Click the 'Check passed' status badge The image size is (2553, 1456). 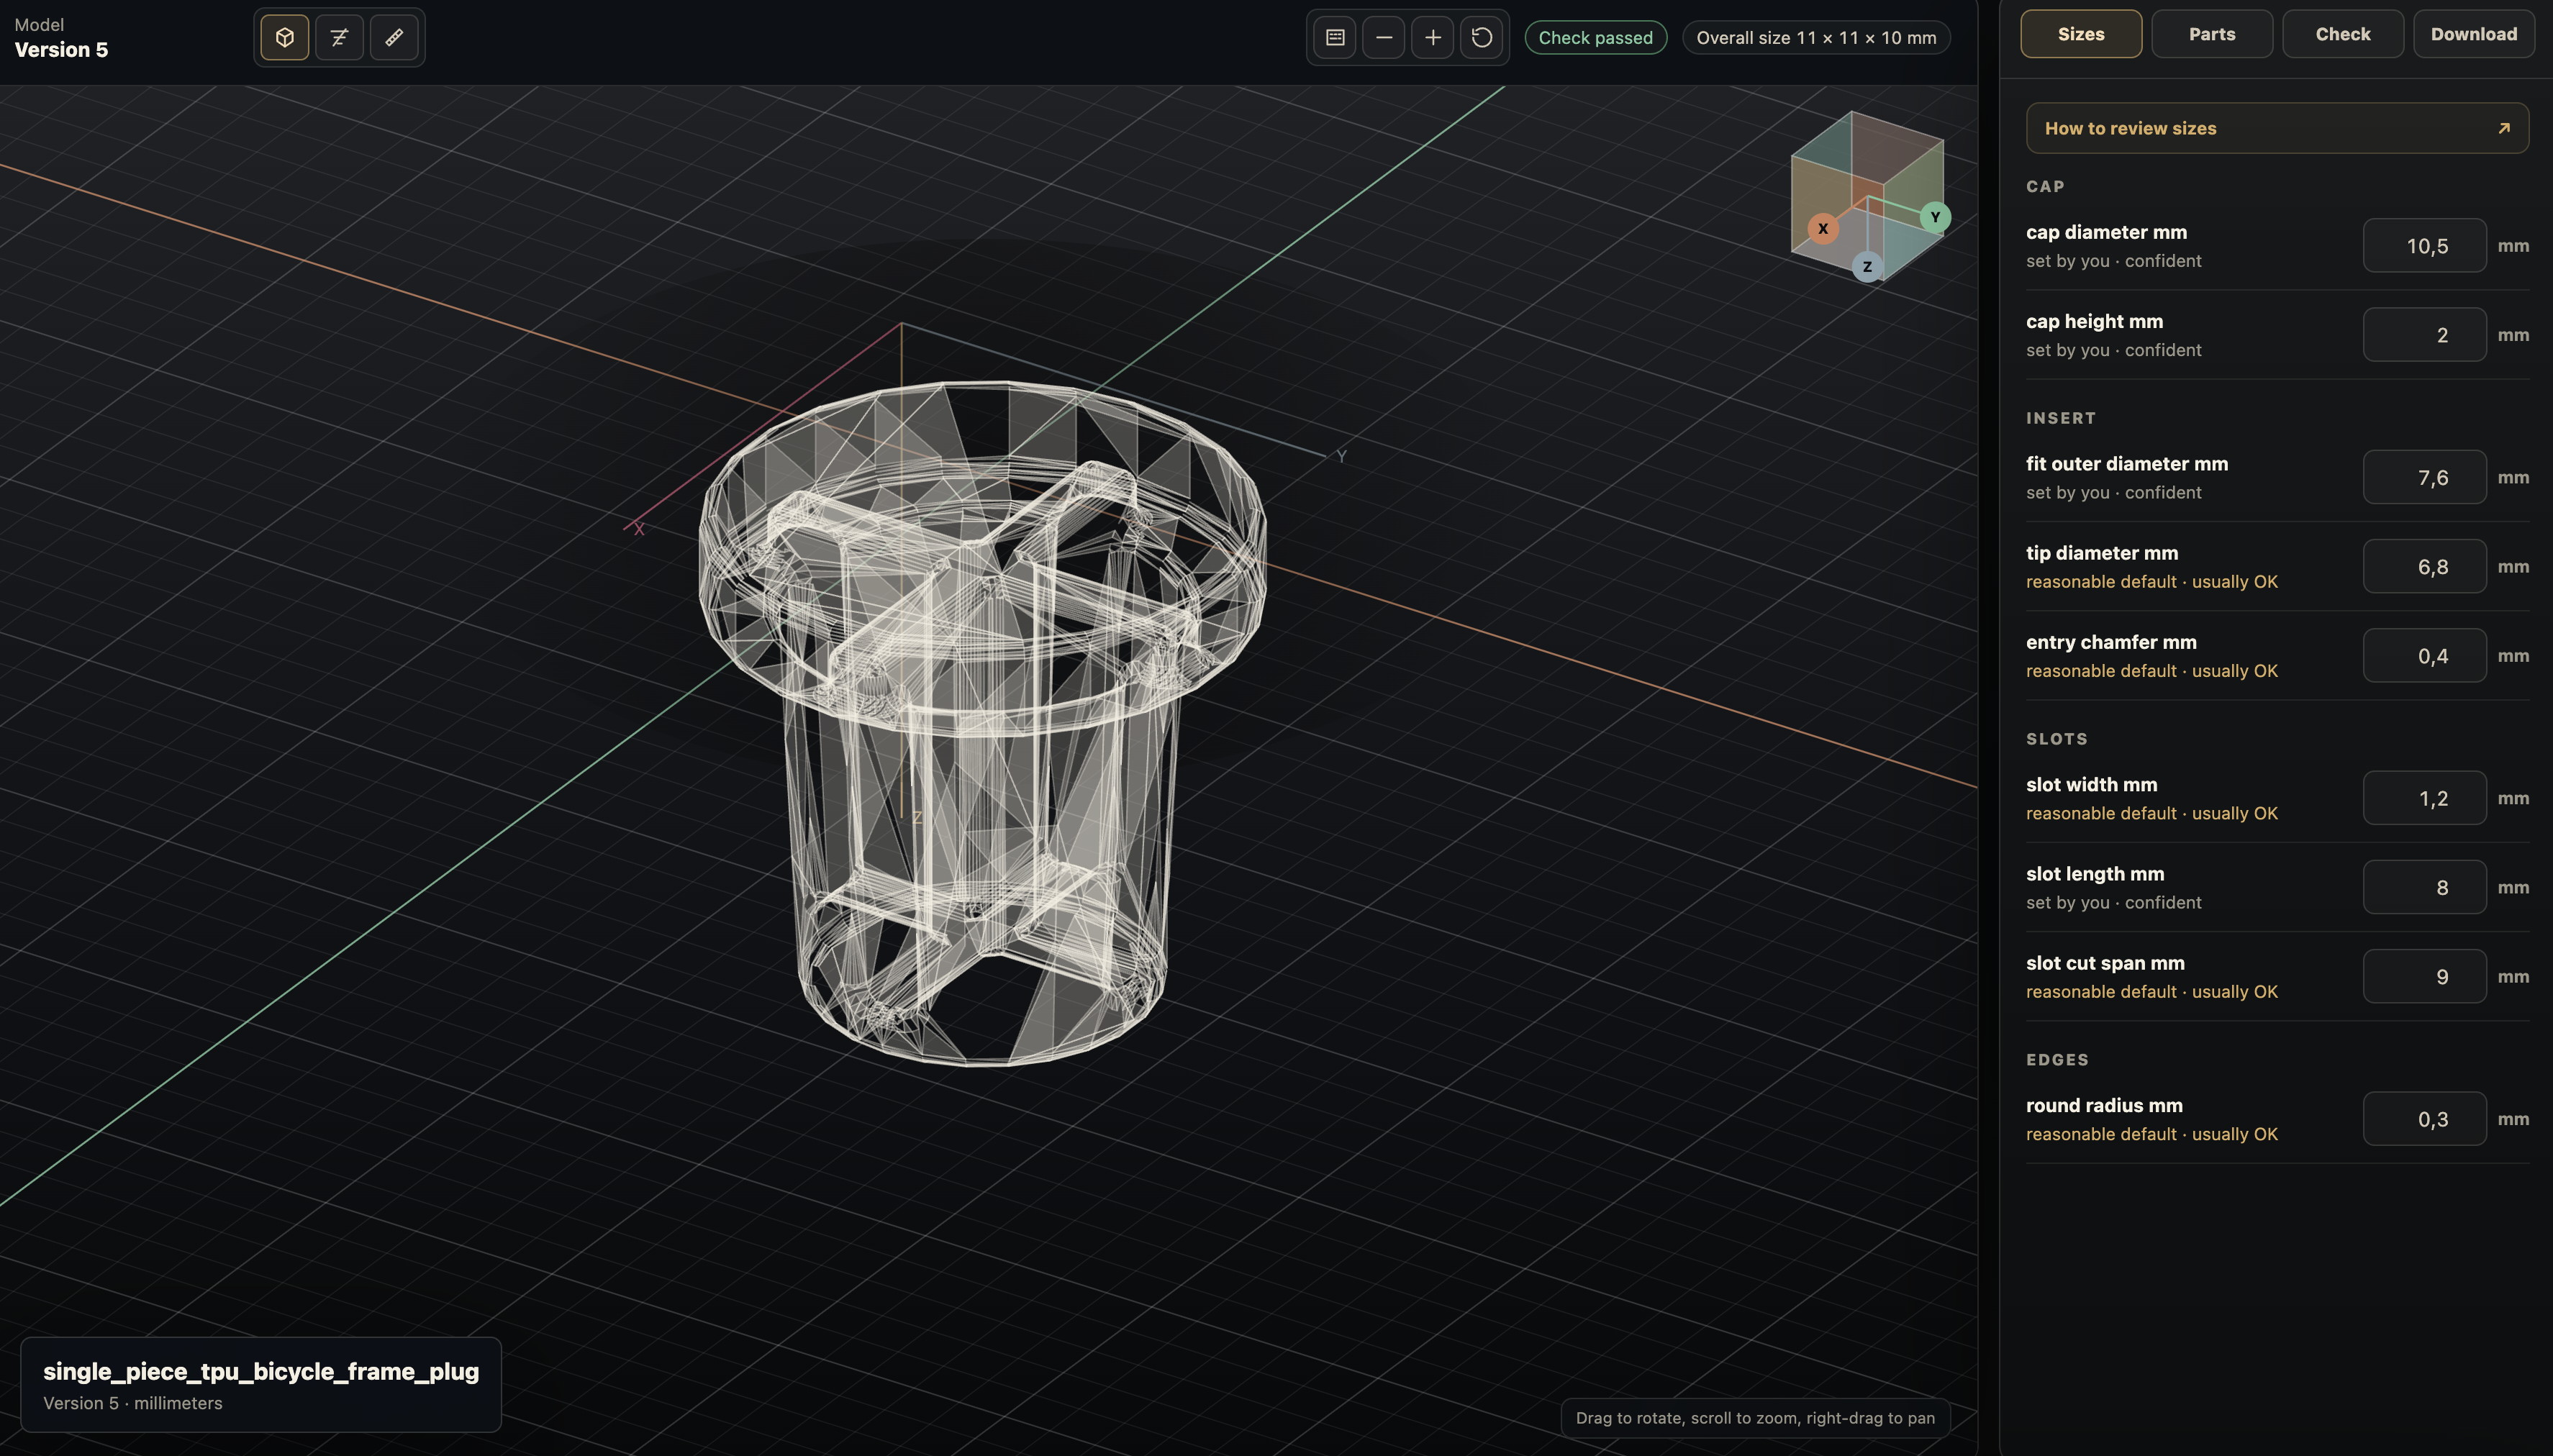[1595, 38]
